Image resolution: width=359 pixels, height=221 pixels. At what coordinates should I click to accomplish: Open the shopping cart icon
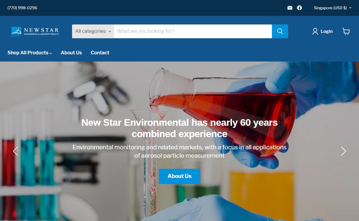(x=346, y=31)
